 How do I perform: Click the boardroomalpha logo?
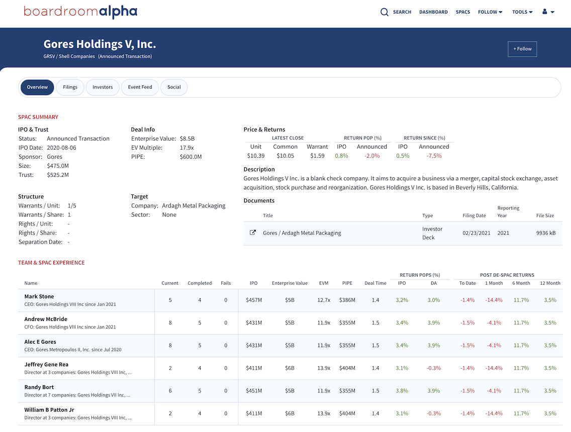[x=80, y=12]
